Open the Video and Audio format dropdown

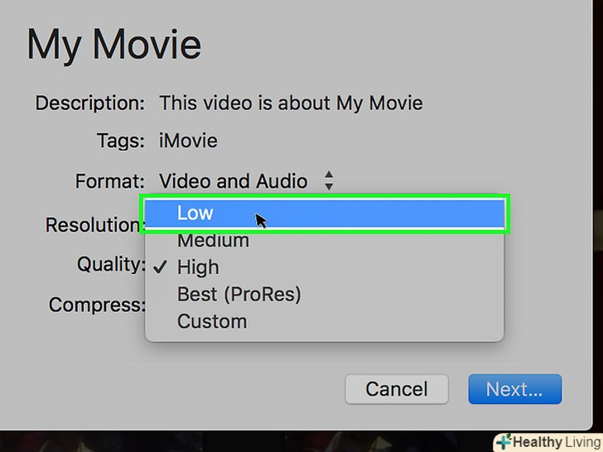[x=234, y=181]
